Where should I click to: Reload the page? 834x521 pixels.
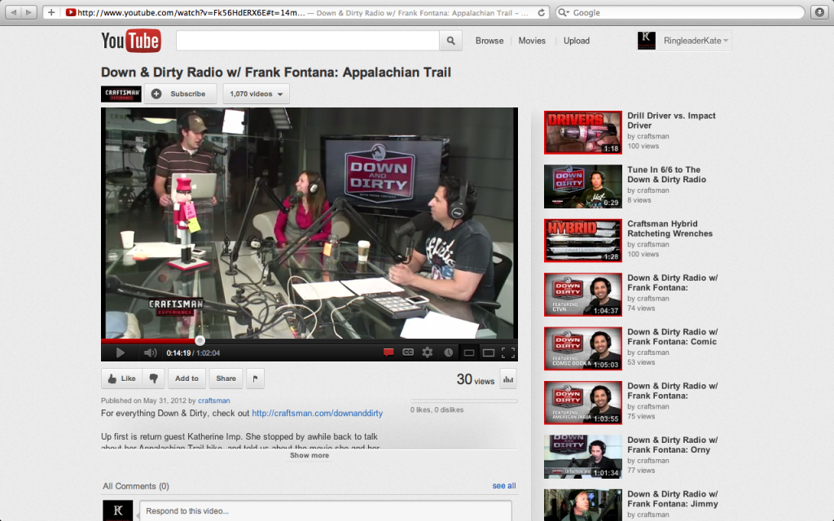pos(542,12)
